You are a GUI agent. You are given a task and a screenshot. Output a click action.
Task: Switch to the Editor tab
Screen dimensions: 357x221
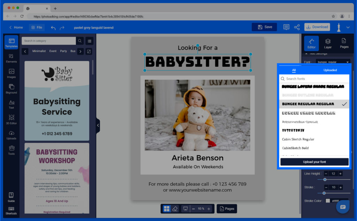(x=311, y=43)
